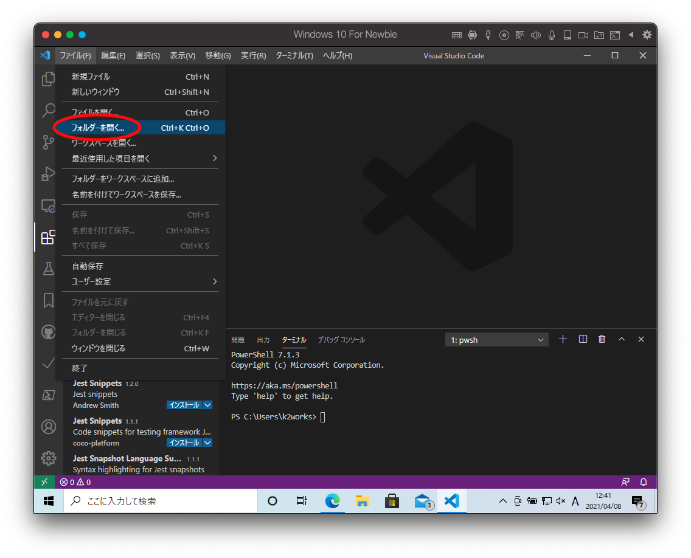This screenshot has height=558, width=691.
Task: Close the terminal panel
Action: [641, 339]
